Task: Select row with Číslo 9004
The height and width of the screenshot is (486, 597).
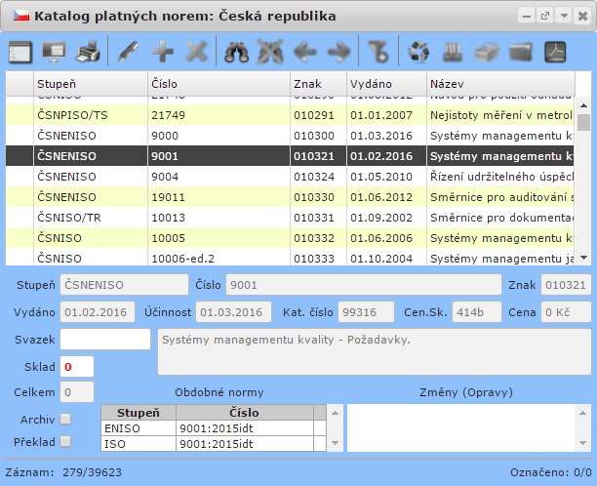Action: point(290,177)
